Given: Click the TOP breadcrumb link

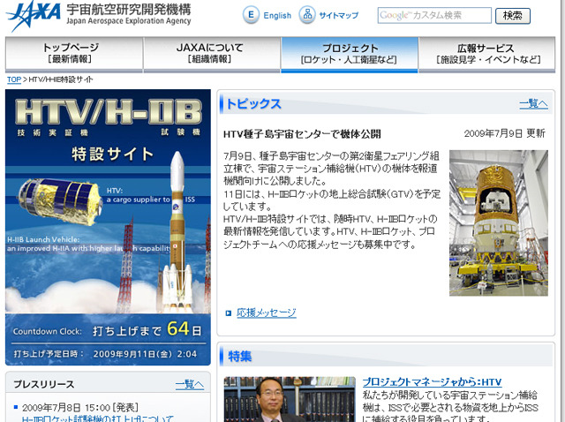Looking at the screenshot, I should [x=14, y=79].
